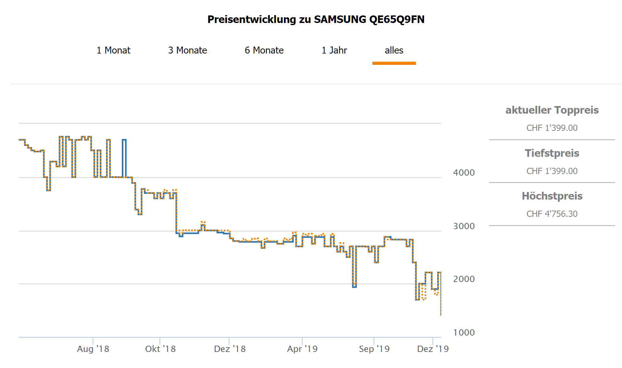Click the 3000 y-axis label
622x368 pixels.
pyautogui.click(x=464, y=226)
